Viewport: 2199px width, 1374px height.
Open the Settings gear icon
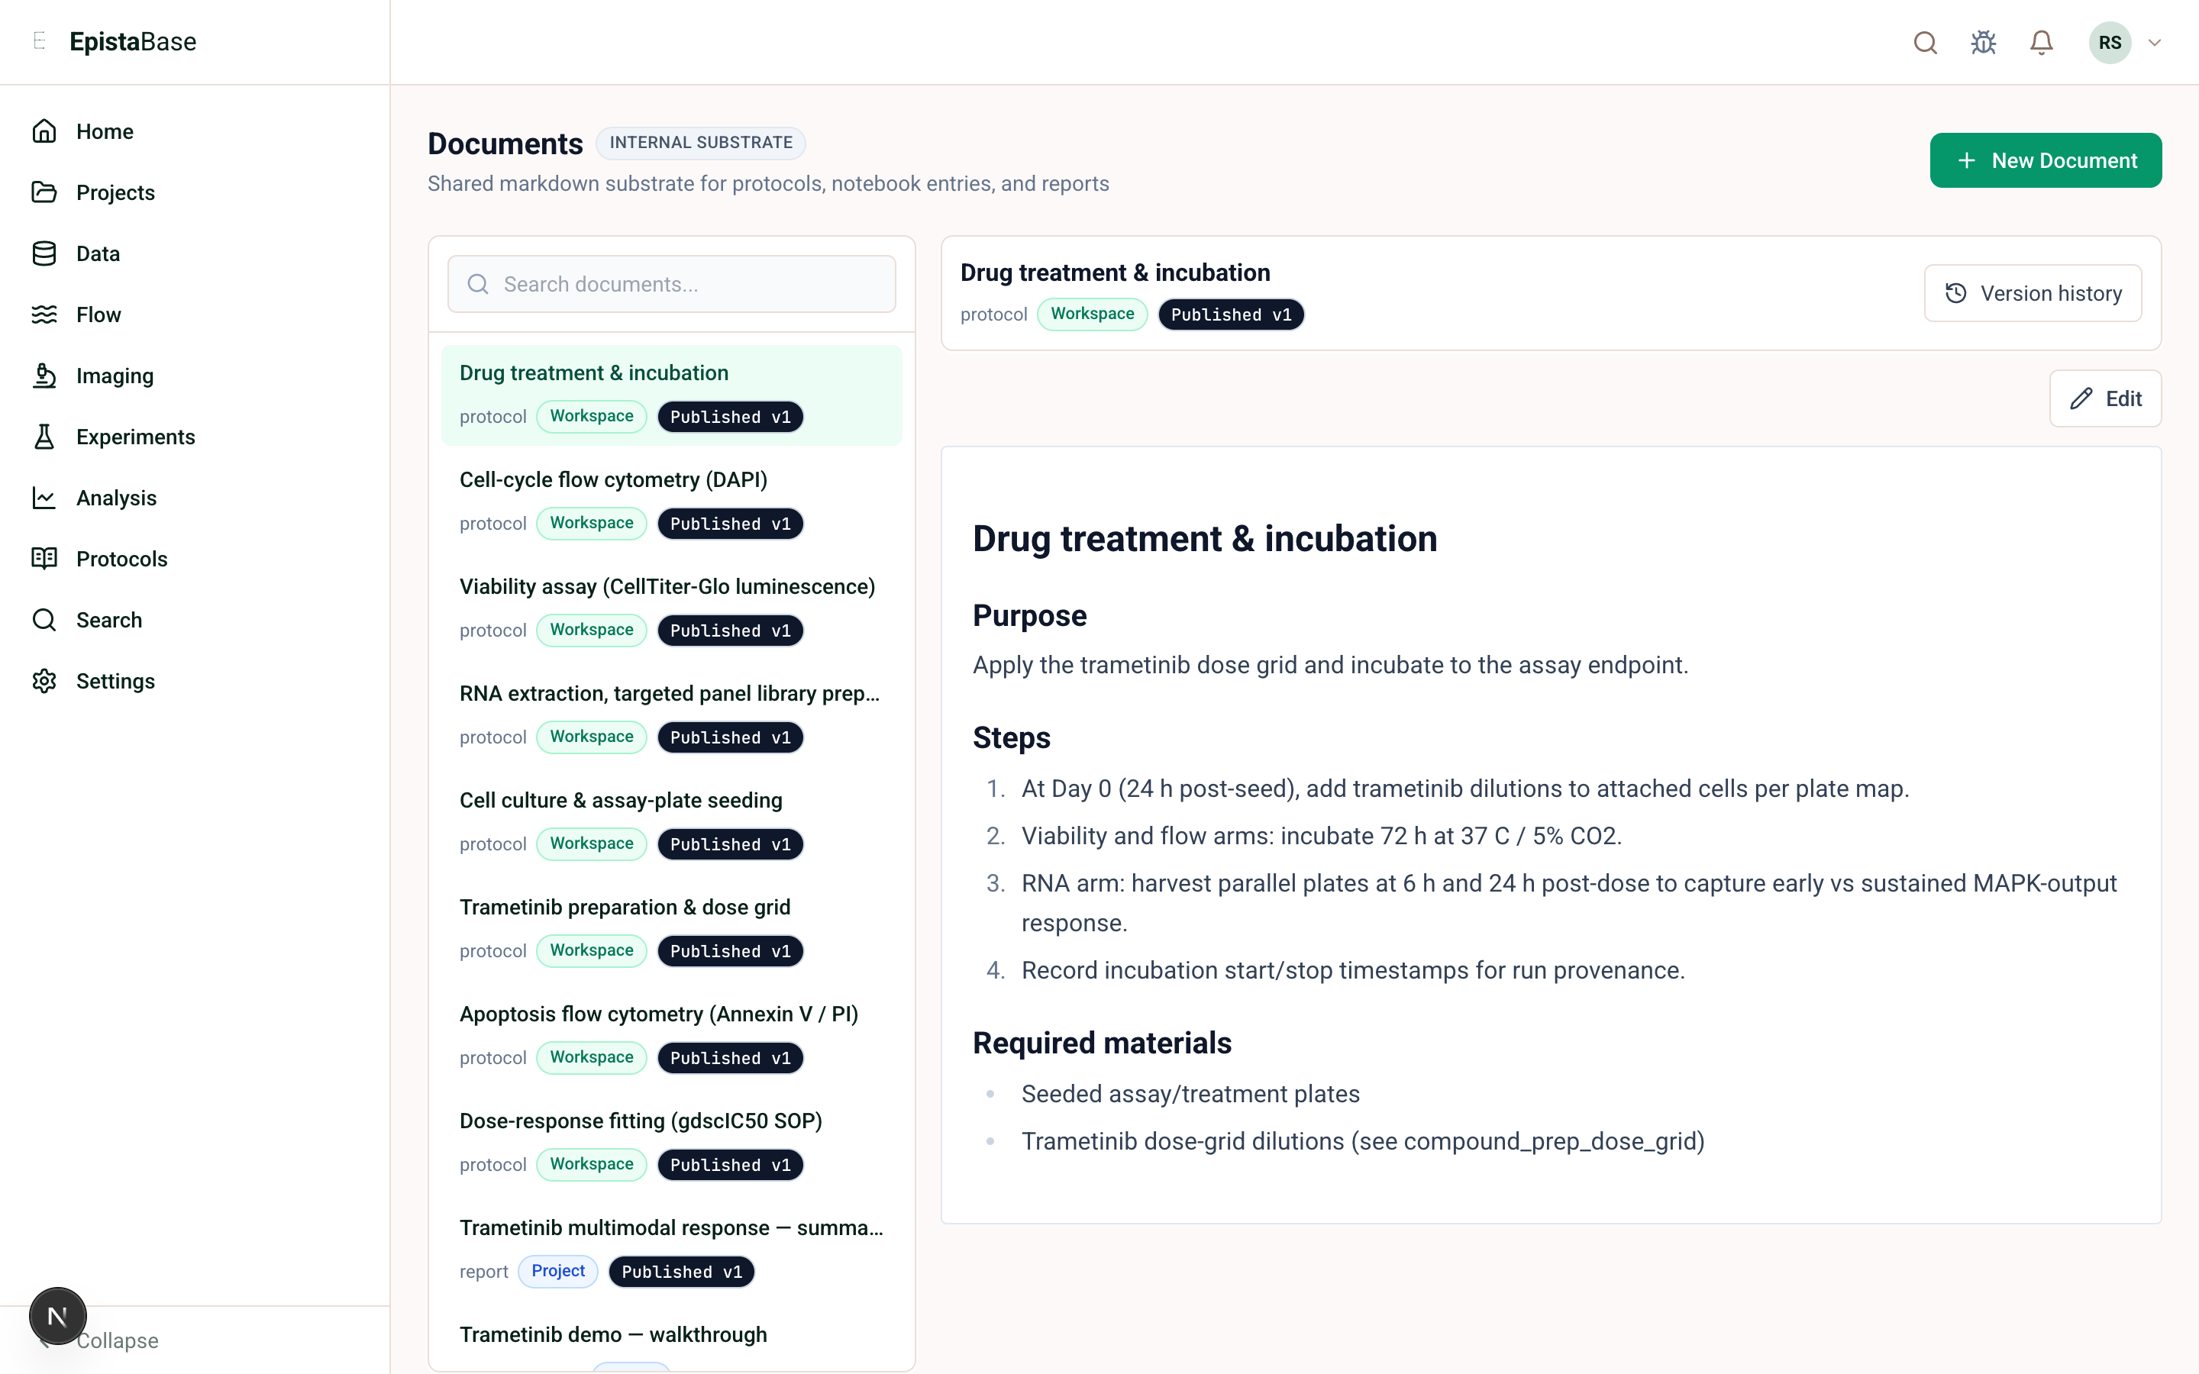(44, 681)
